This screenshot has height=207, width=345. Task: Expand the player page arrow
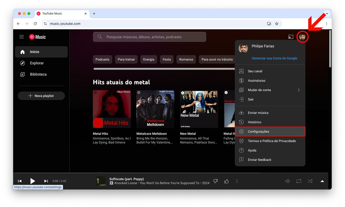tap(322, 181)
